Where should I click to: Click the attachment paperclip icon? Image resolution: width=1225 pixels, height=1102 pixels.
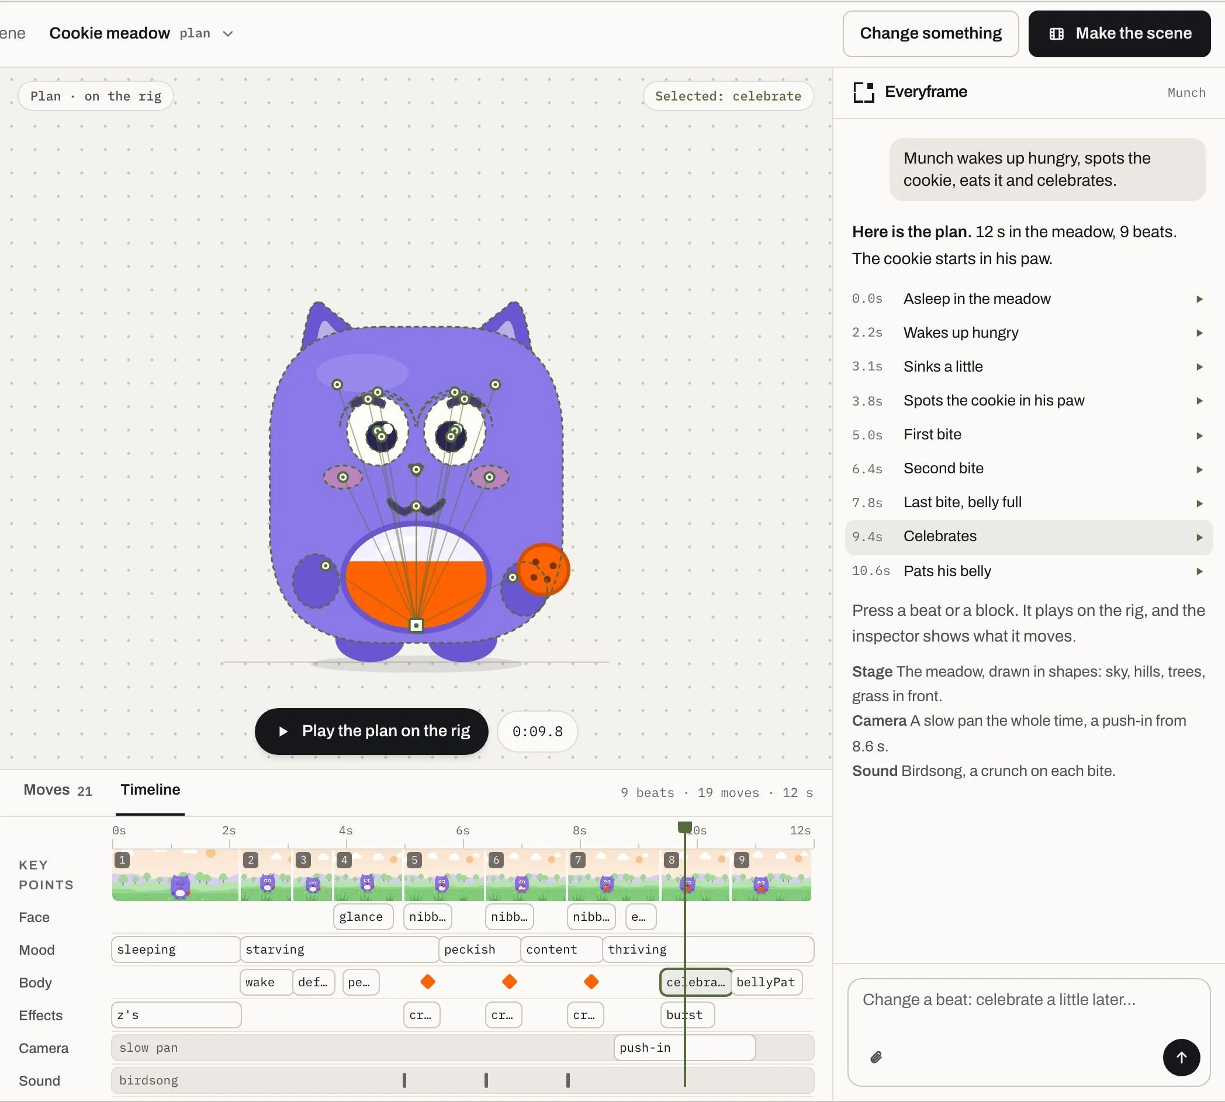[876, 1057]
